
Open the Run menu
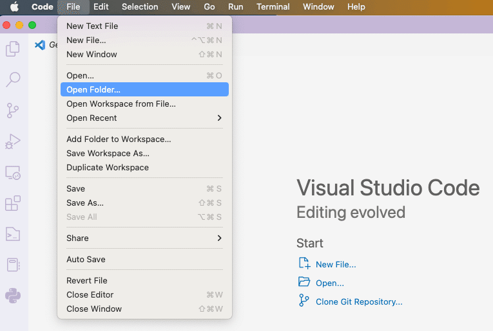pos(236,7)
